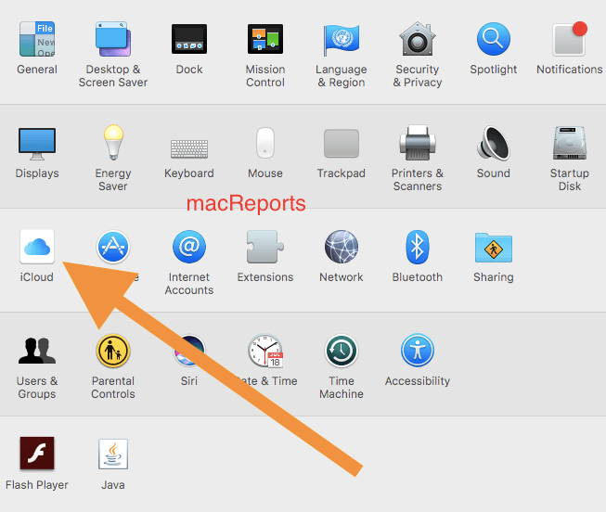The image size is (606, 512).
Task: Open Trackpad settings
Action: 342,144
